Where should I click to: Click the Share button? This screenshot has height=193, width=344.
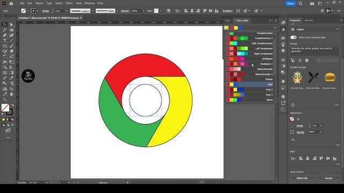coord(290,4)
